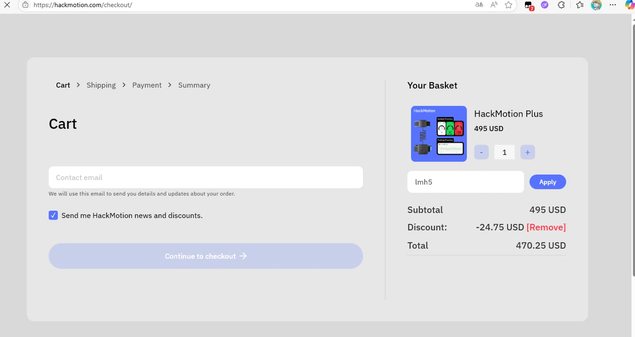
Task: Decrease quantity with the minus button
Action: [481, 152]
